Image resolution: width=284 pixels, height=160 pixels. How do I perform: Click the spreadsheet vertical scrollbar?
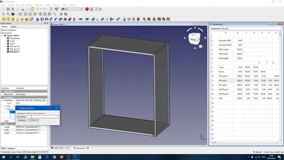pos(280,86)
